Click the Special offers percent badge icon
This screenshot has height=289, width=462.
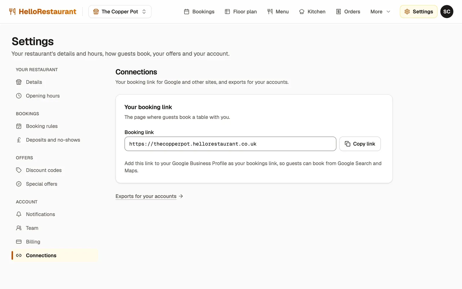19,184
